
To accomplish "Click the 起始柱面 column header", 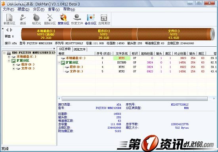I will (x=147, y=53).
